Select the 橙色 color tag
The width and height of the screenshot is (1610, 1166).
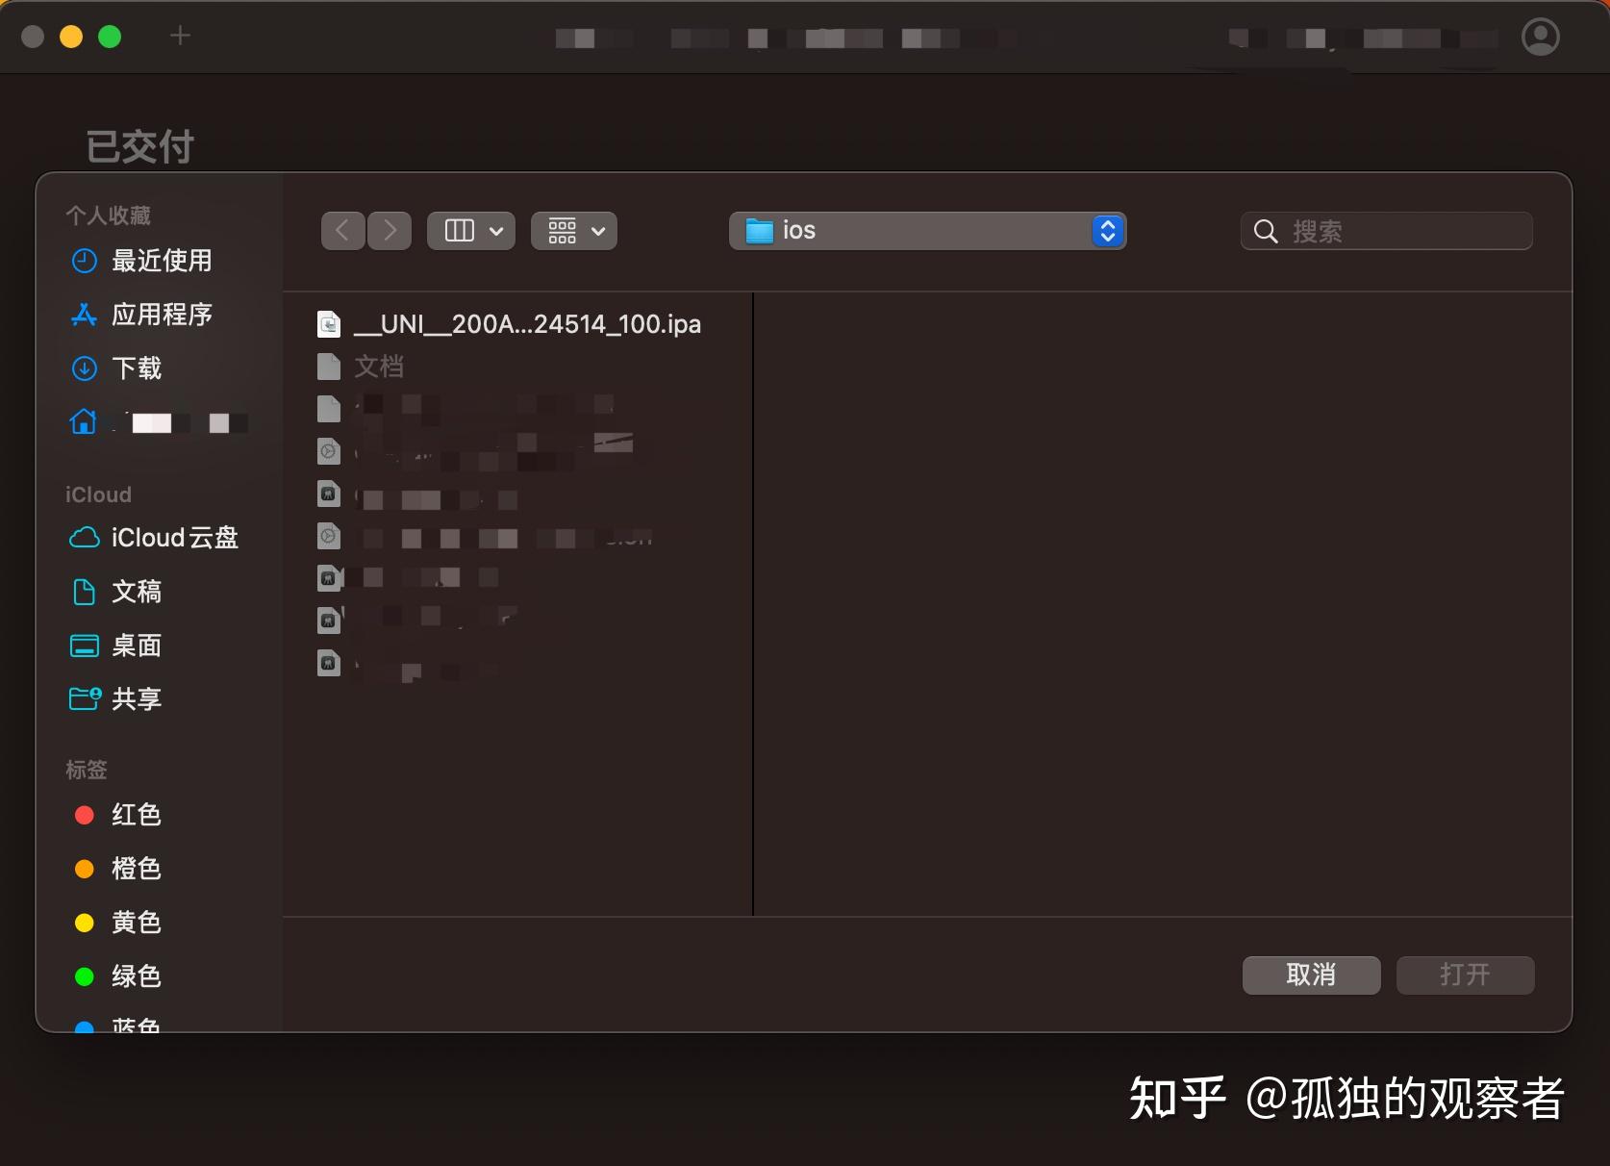click(137, 869)
